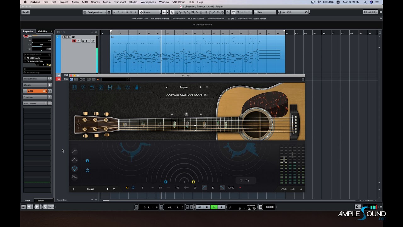Click the 1/16 grid button in plugin
403x227 pixels.
[x=246, y=181]
